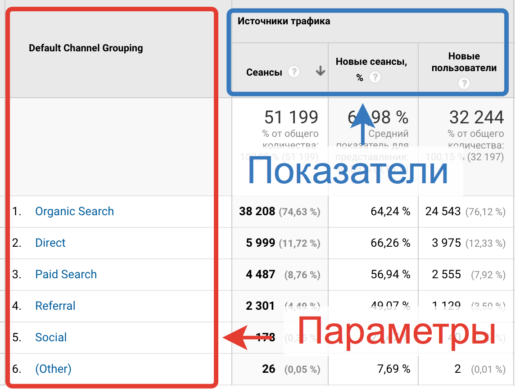Open help tooltip for Сеансы metric
This screenshot has width=515, height=389.
293,72
